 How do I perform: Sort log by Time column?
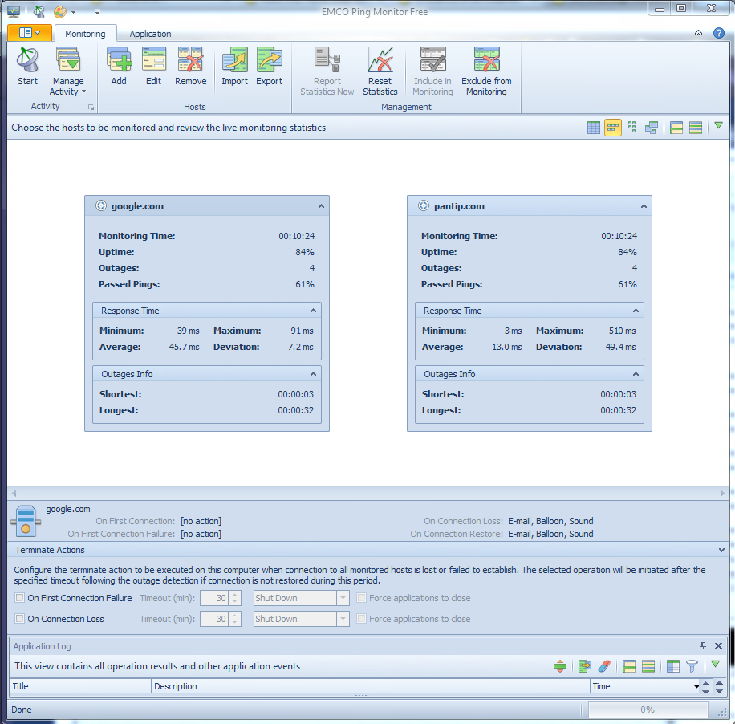click(644, 686)
